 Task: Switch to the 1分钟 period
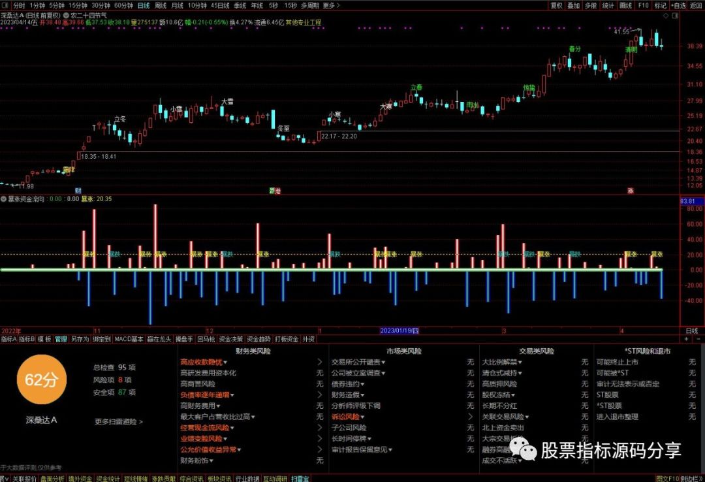pyautogui.click(x=37, y=5)
